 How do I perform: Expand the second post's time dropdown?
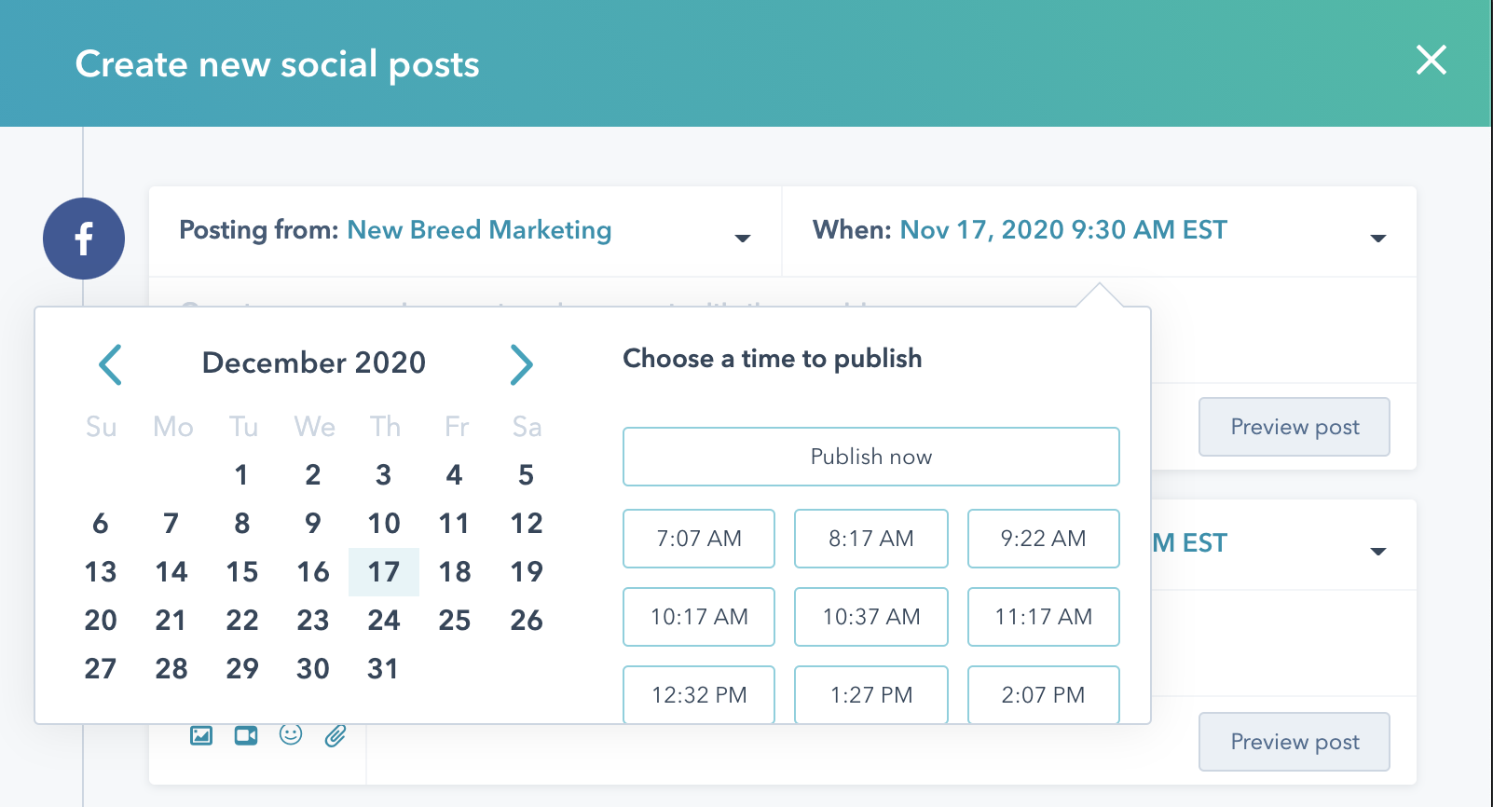coord(1378,552)
